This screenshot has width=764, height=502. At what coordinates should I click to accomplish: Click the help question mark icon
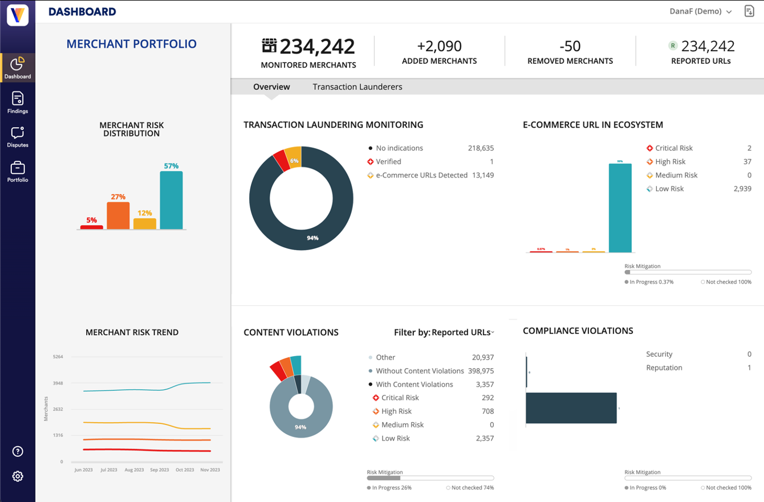[x=18, y=452]
